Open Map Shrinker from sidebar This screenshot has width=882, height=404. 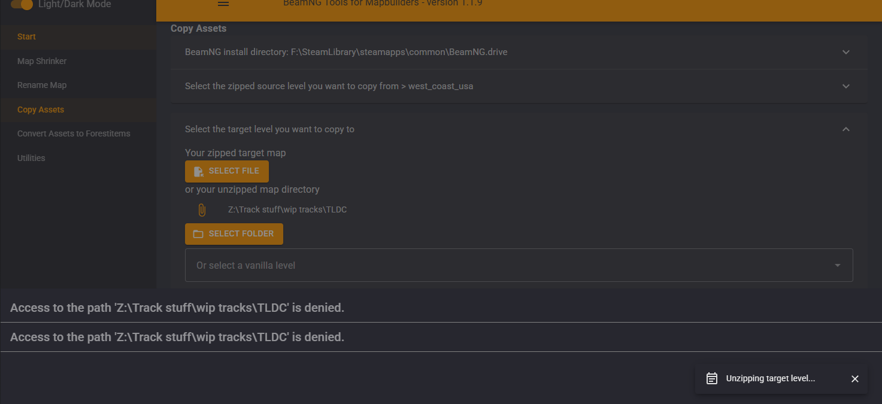[42, 61]
